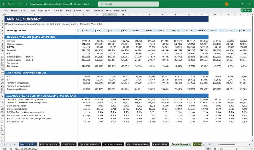Click next sheet navigation arrow
254x150 pixels.
click(10, 144)
